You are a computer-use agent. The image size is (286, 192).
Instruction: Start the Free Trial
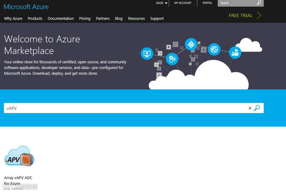click(241, 16)
